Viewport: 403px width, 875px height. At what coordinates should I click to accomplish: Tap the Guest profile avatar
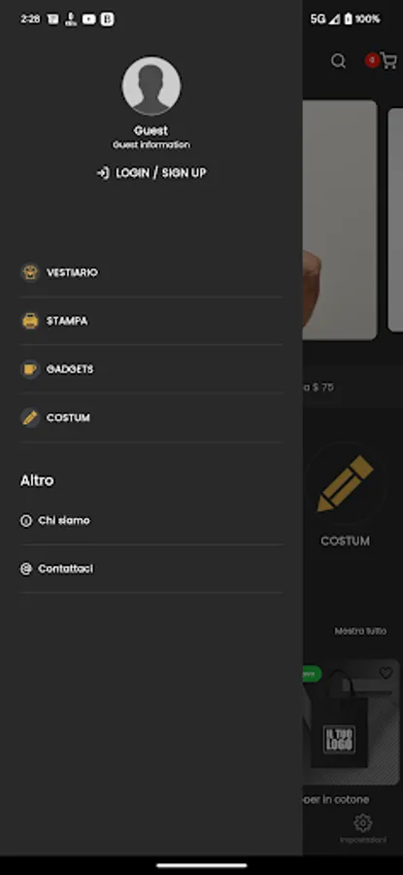(x=151, y=86)
